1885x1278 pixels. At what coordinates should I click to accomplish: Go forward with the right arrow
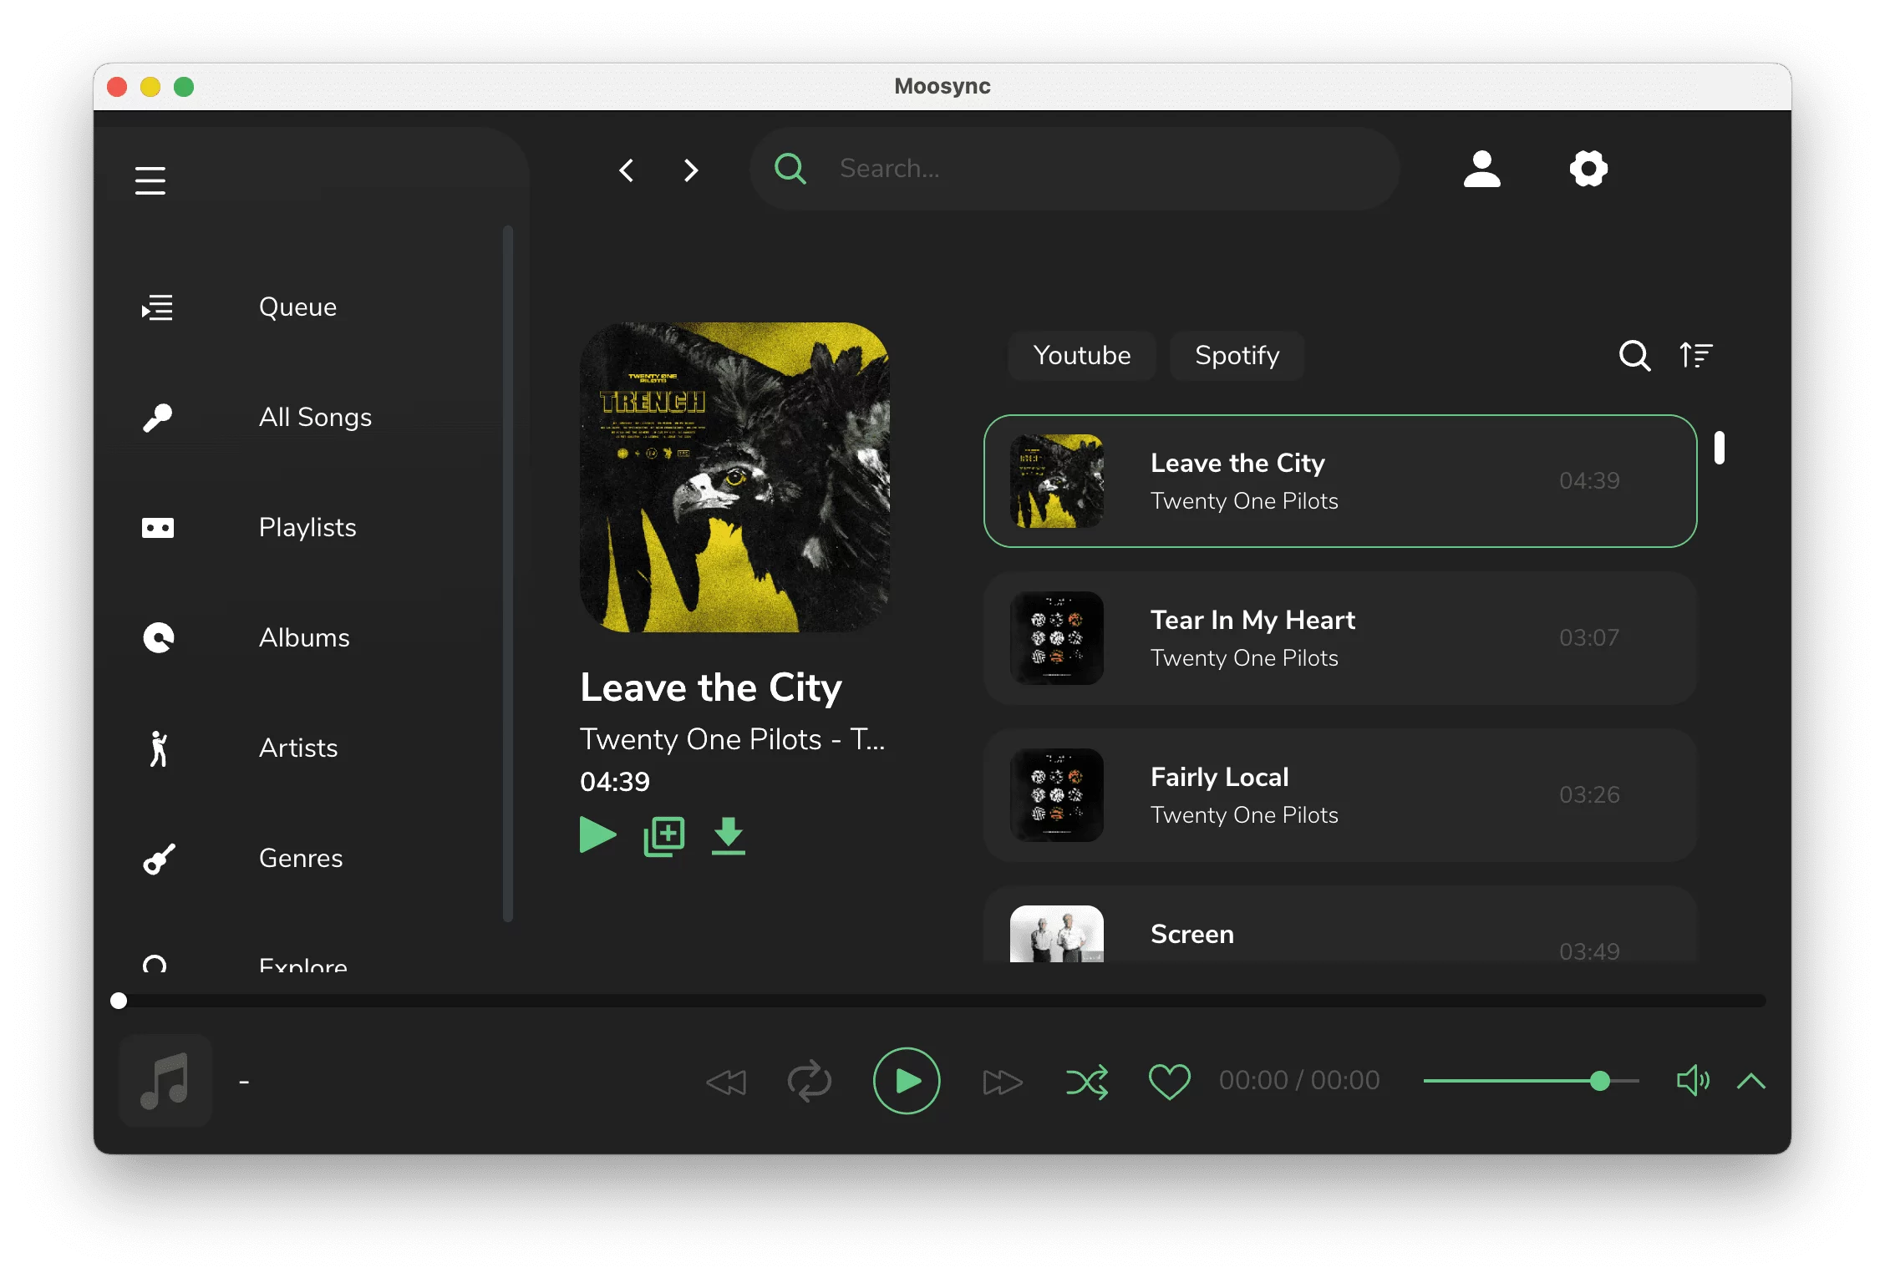pos(690,170)
